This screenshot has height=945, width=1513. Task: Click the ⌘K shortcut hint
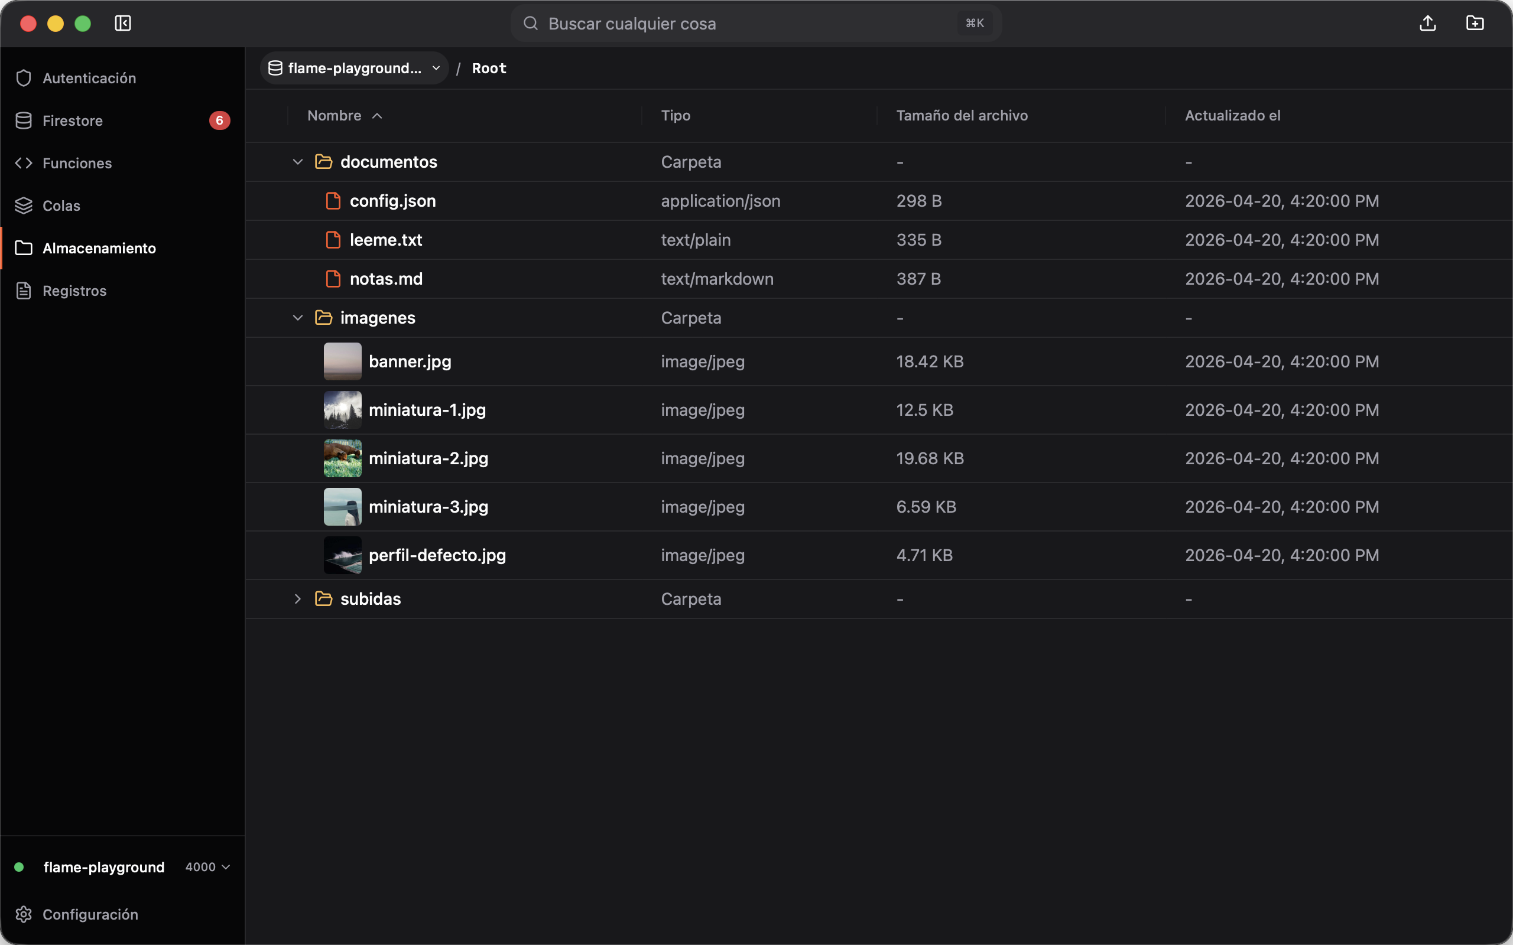pos(975,23)
